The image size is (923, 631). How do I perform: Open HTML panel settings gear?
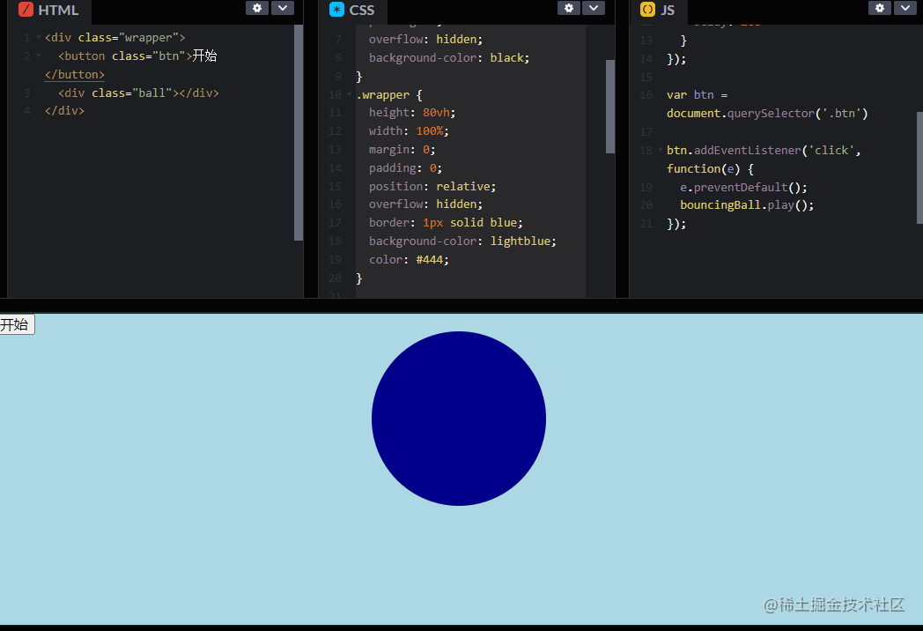256,8
